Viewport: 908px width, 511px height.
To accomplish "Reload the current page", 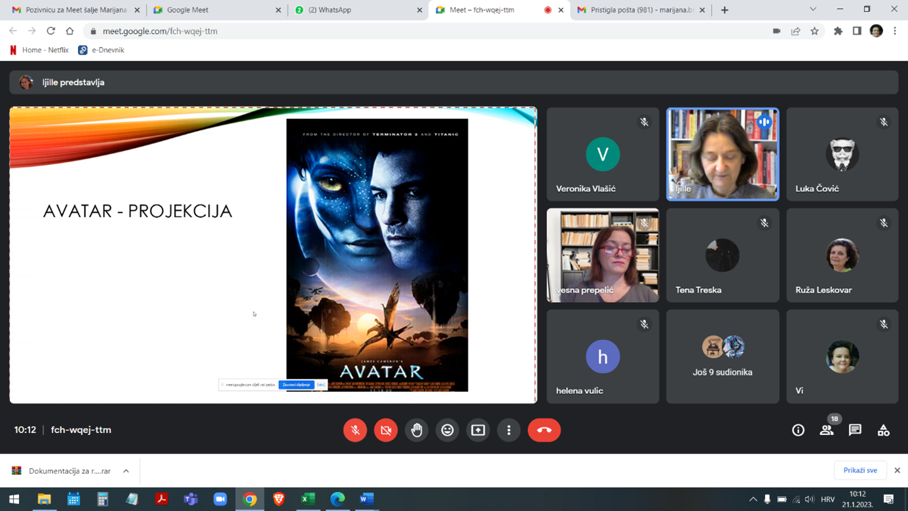I will click(x=50, y=31).
